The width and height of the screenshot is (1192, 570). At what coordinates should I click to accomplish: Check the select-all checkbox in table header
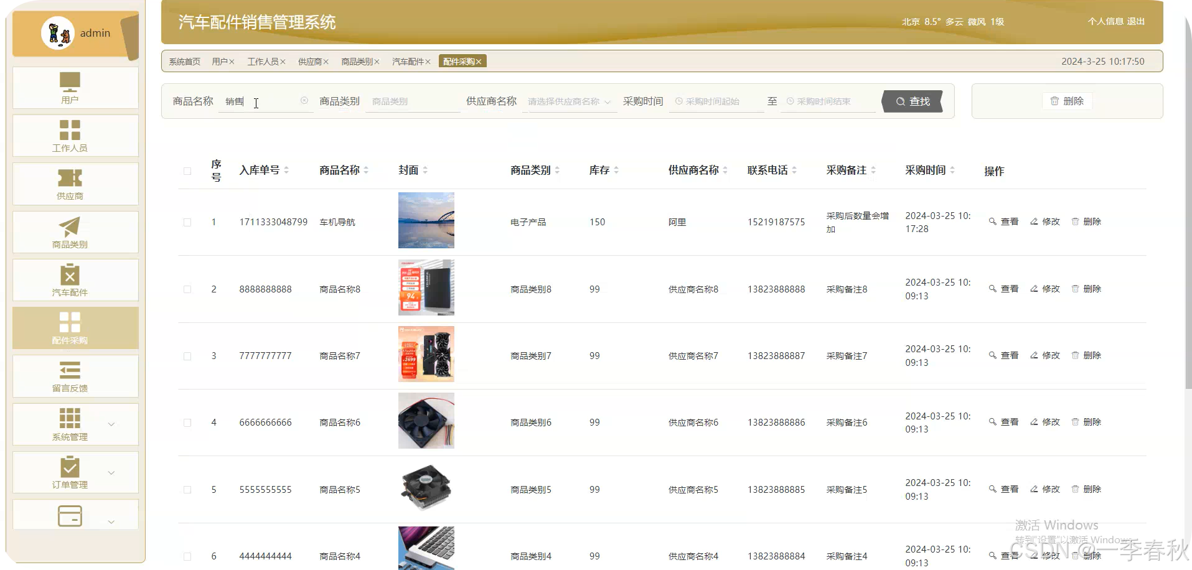(x=187, y=170)
